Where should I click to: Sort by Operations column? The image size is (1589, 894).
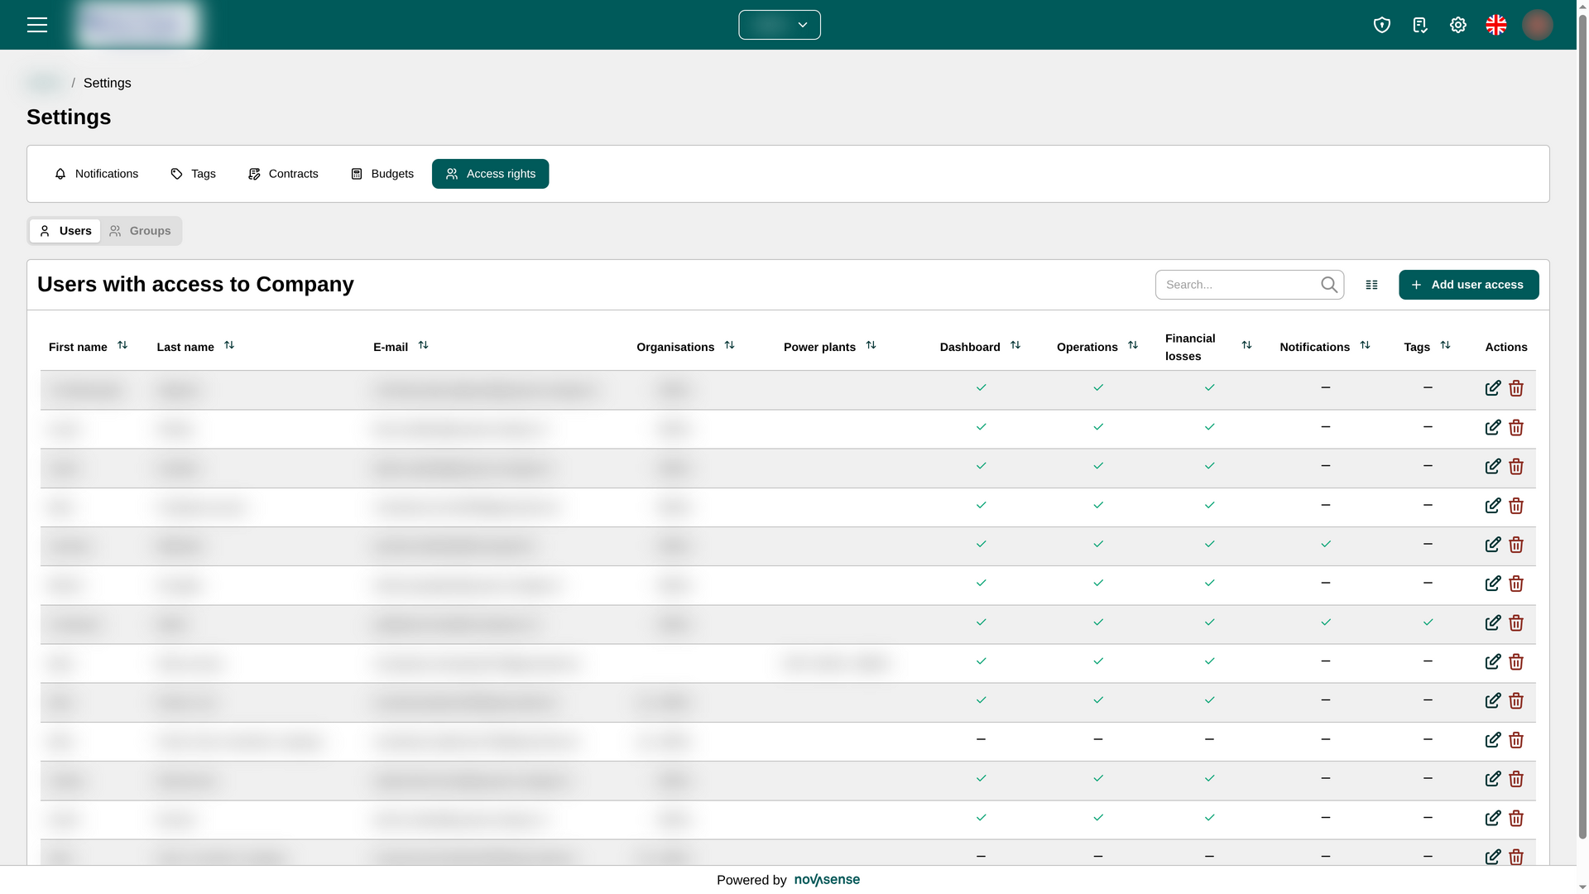[1133, 345]
